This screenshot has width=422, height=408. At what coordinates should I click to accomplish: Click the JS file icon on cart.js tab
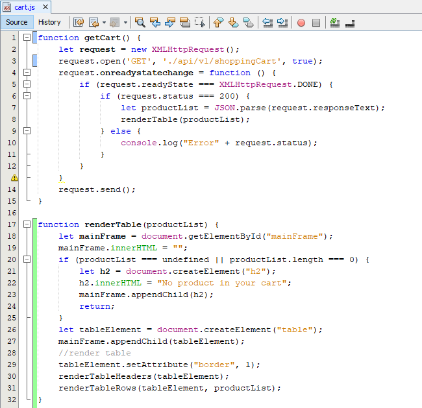click(x=6, y=7)
